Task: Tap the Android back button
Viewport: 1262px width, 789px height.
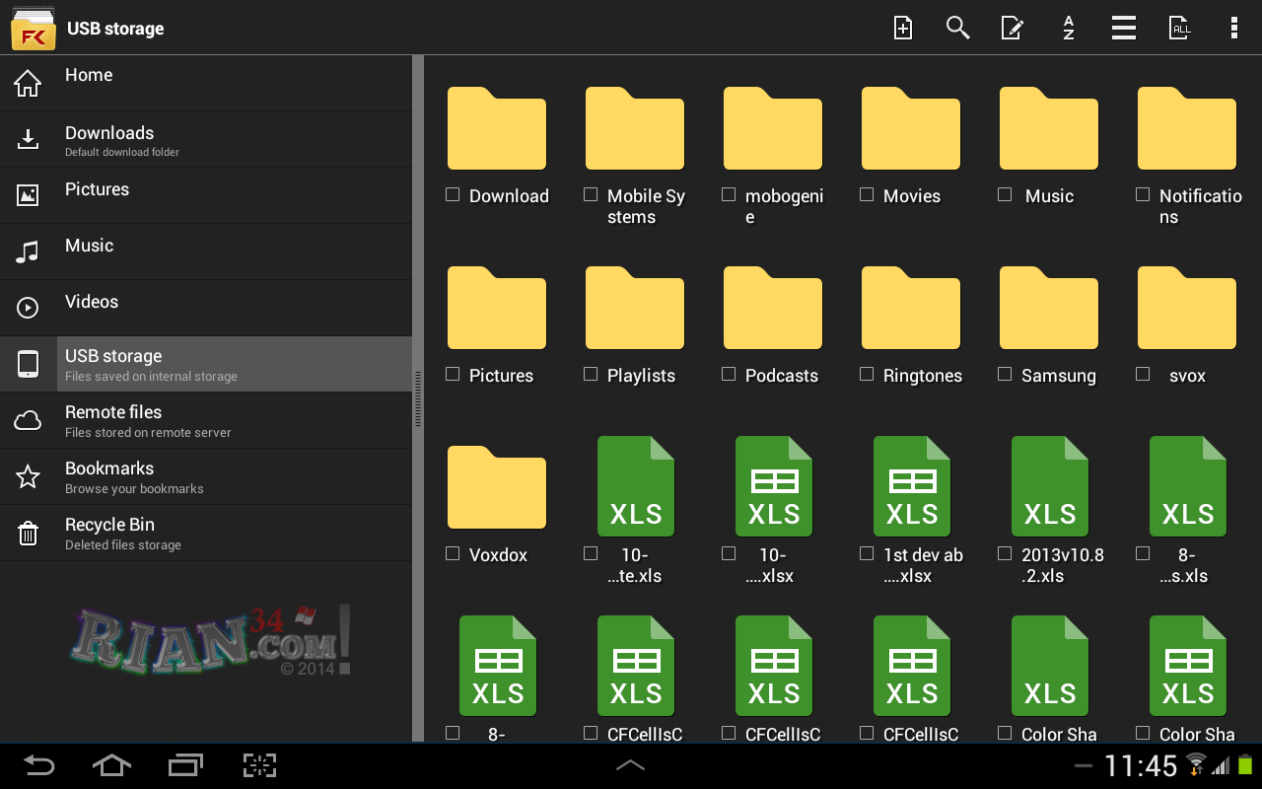Action: (x=39, y=765)
